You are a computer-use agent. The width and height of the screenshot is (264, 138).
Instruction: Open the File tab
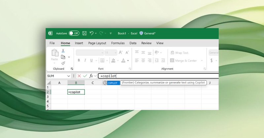tap(52, 43)
